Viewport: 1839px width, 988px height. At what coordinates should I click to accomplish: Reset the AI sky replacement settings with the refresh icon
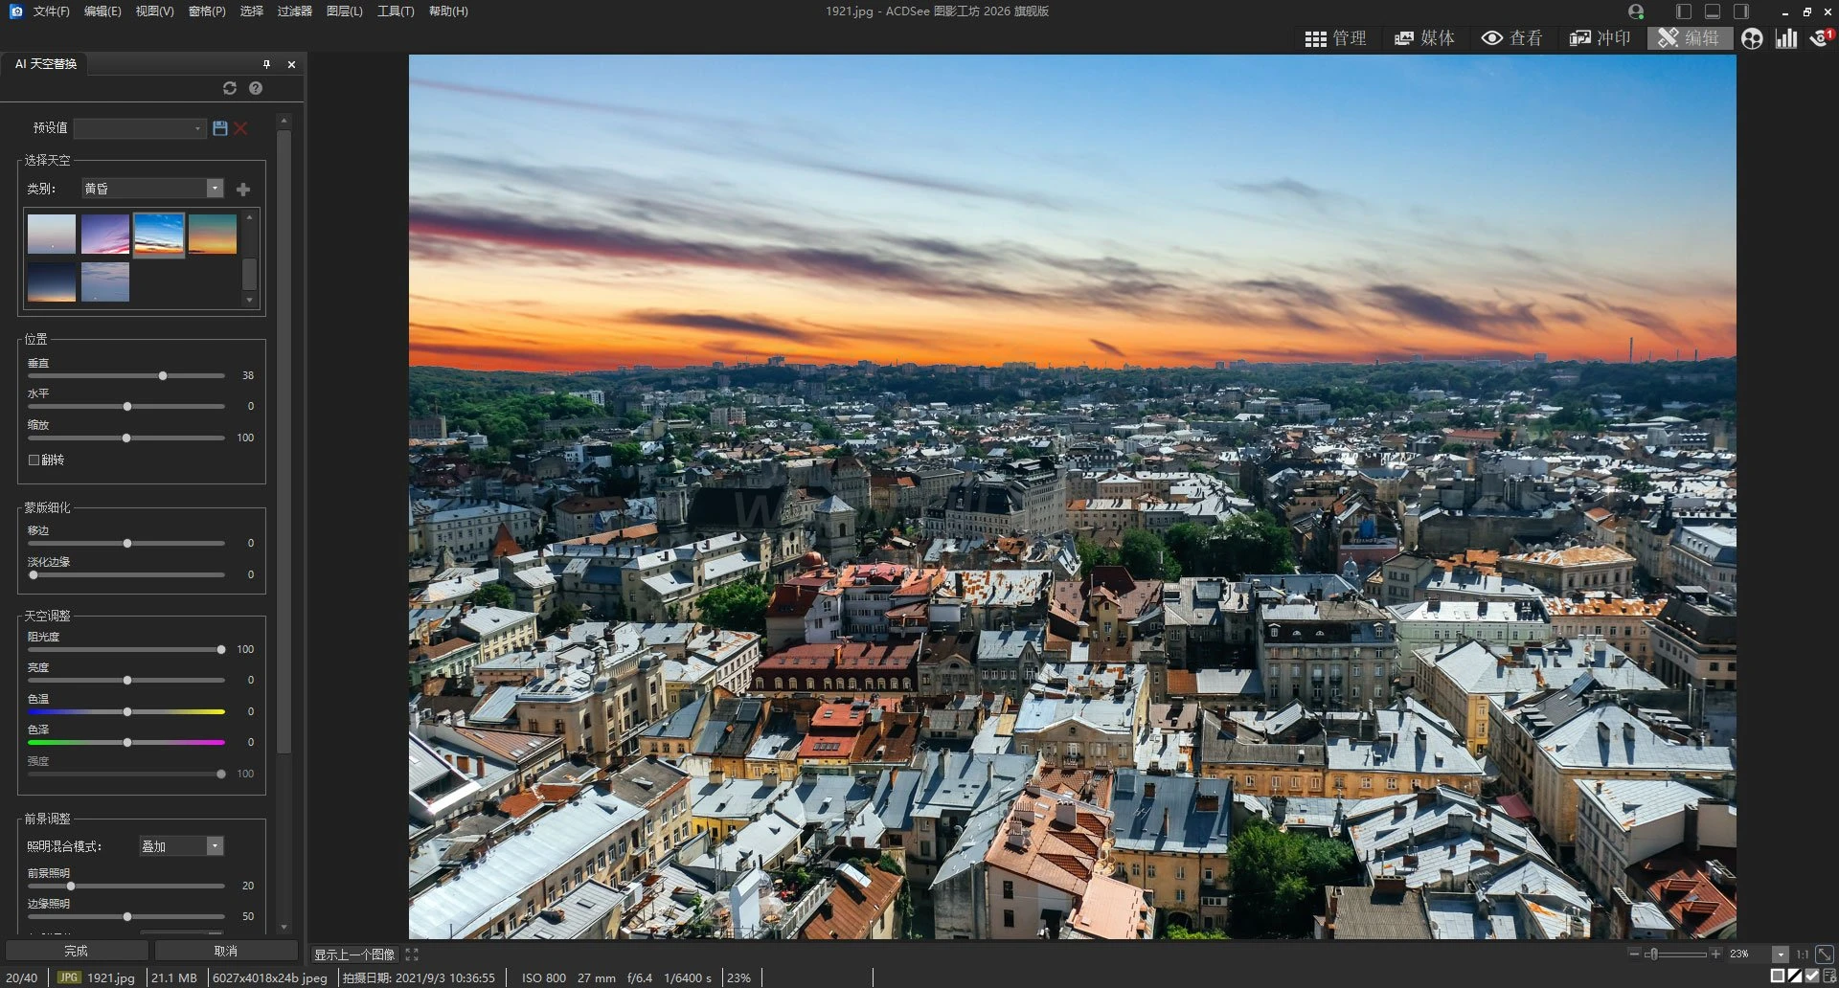tap(230, 88)
